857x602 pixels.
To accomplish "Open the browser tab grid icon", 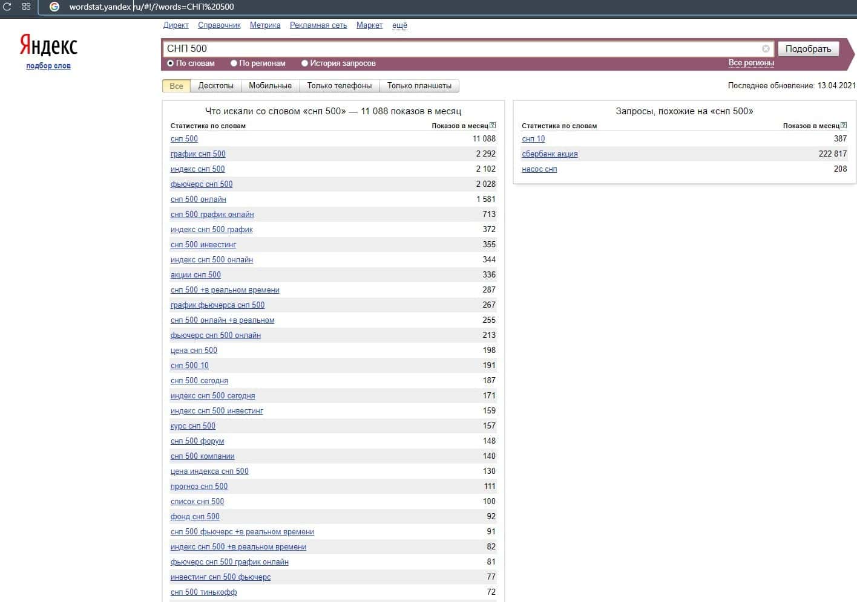I will (x=26, y=7).
